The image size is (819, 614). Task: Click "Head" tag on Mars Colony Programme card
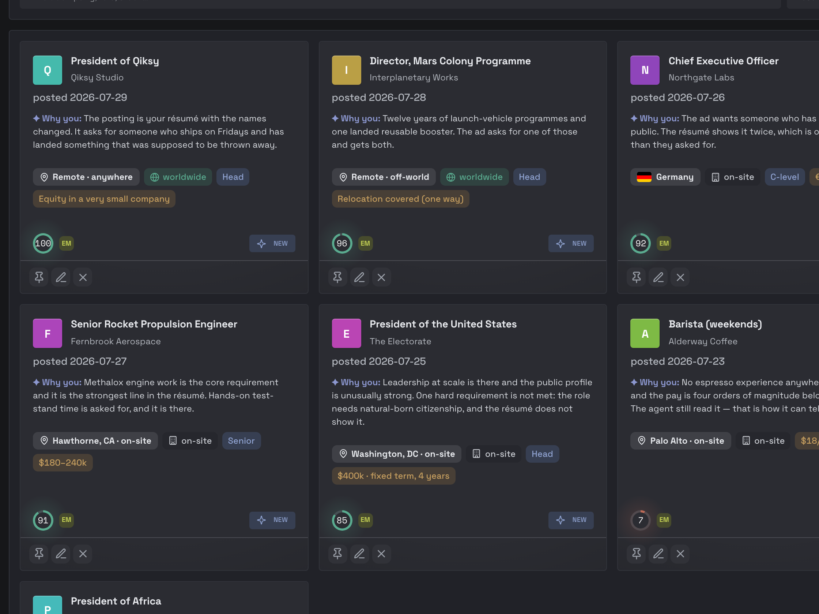(x=529, y=177)
